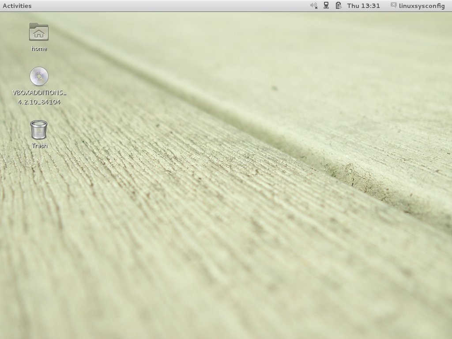Click the letter "A" in Activities
The image size is (452, 339).
click(5, 6)
